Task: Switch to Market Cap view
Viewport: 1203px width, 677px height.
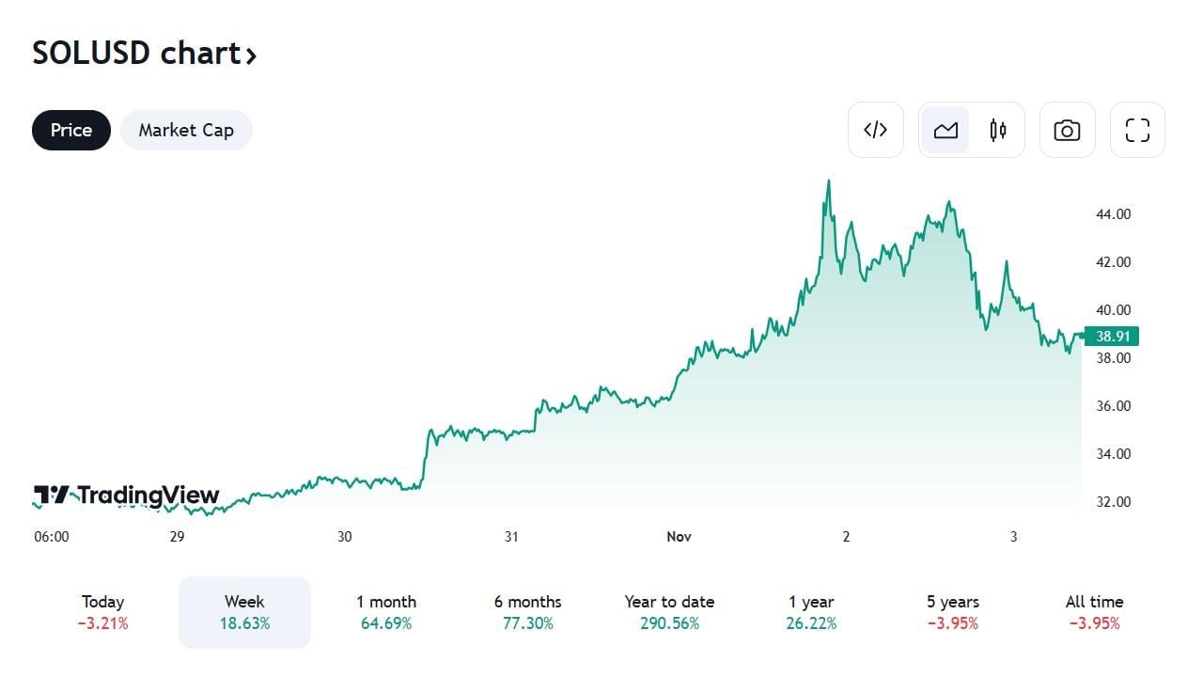Action: (186, 130)
